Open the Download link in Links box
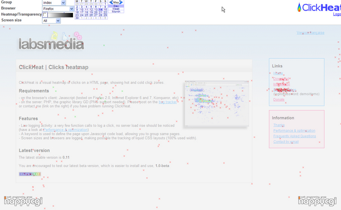341x210 pixels. [281, 79]
